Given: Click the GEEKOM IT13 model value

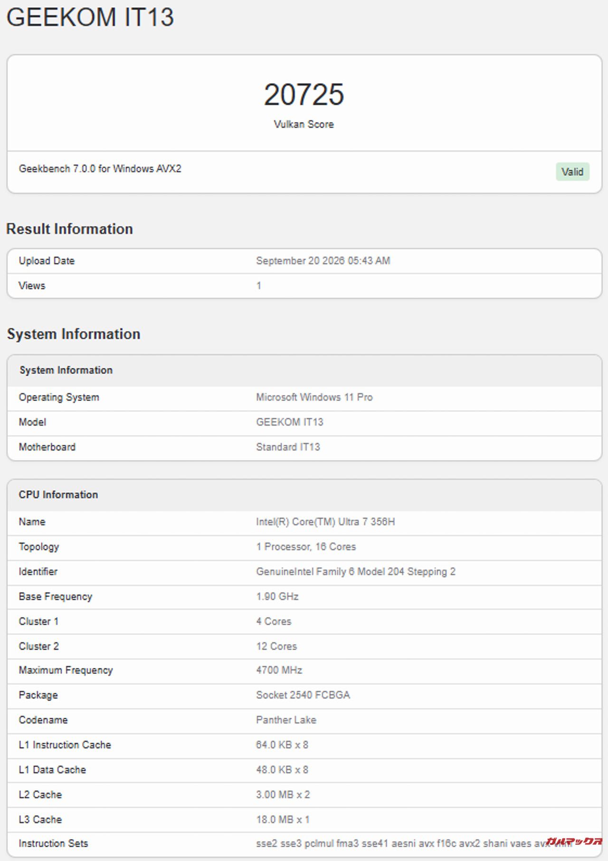Looking at the screenshot, I should tap(290, 422).
